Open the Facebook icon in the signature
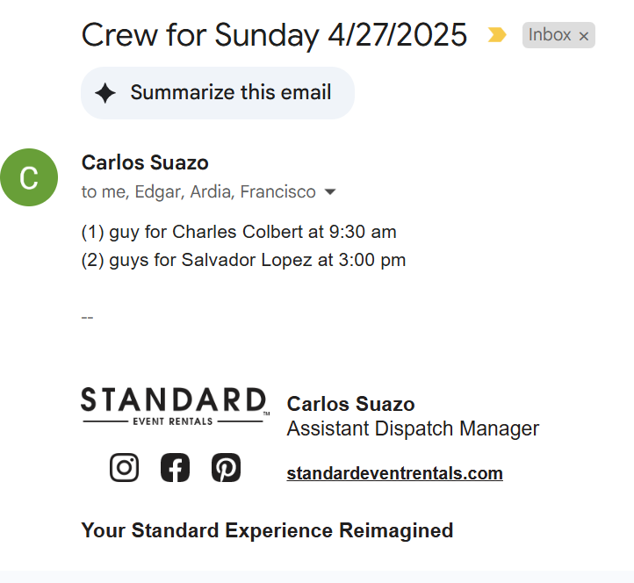This screenshot has width=634, height=583. pyautogui.click(x=176, y=468)
